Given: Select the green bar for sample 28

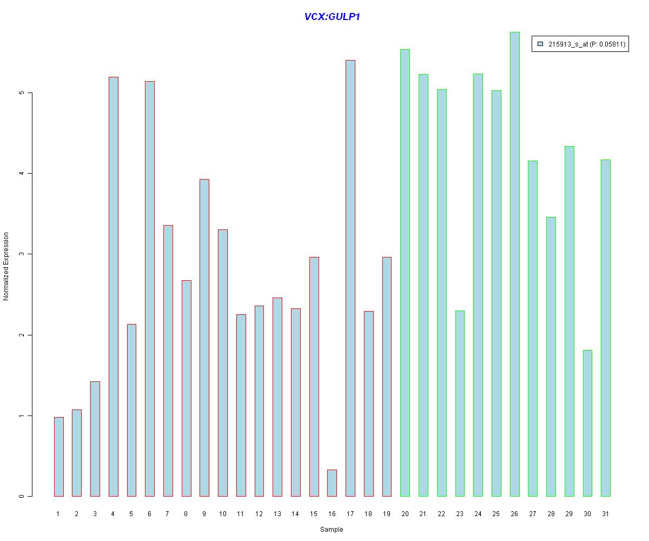Looking at the screenshot, I should pos(551,357).
